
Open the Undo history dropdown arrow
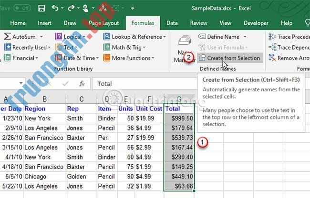(x=62, y=8)
